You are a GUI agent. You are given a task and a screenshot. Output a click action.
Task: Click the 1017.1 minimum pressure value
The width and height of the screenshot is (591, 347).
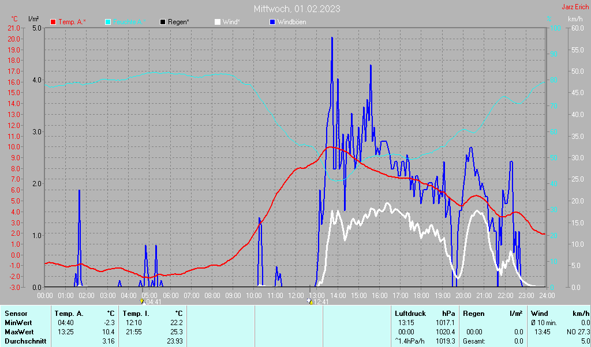coord(445,323)
